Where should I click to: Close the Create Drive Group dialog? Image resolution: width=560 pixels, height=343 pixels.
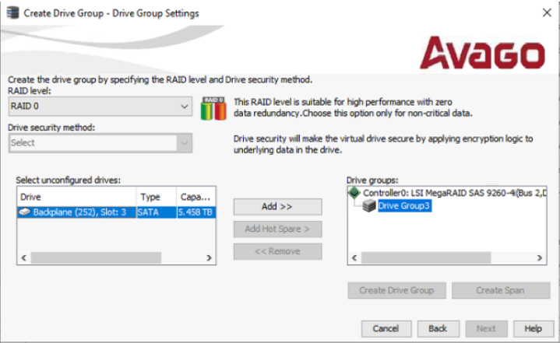(x=547, y=13)
